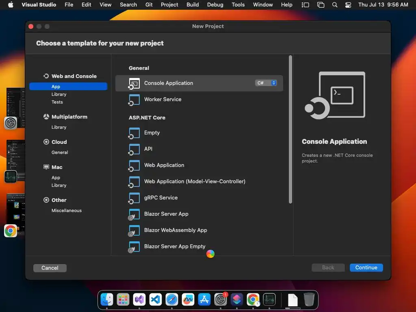Open the Project menu
This screenshot has width=416, height=312.
click(x=169, y=5)
